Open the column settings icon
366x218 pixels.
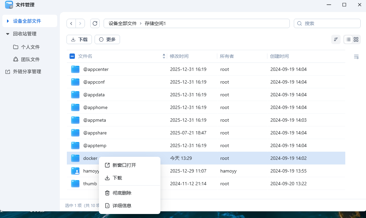tap(356, 57)
